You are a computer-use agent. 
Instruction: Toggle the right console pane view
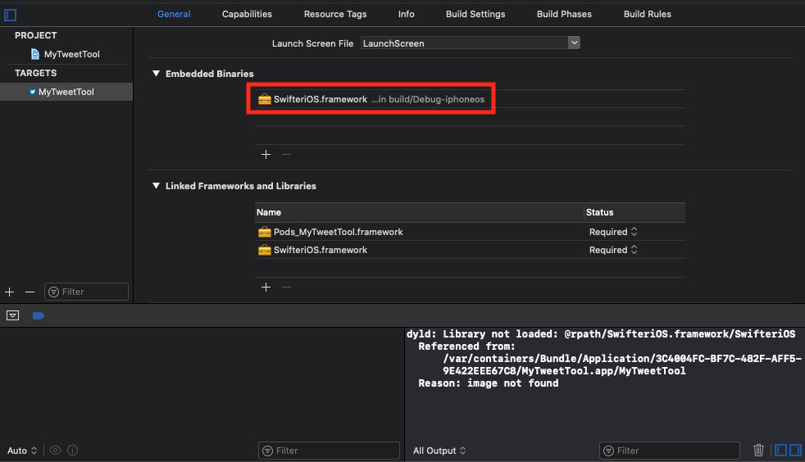coord(794,451)
